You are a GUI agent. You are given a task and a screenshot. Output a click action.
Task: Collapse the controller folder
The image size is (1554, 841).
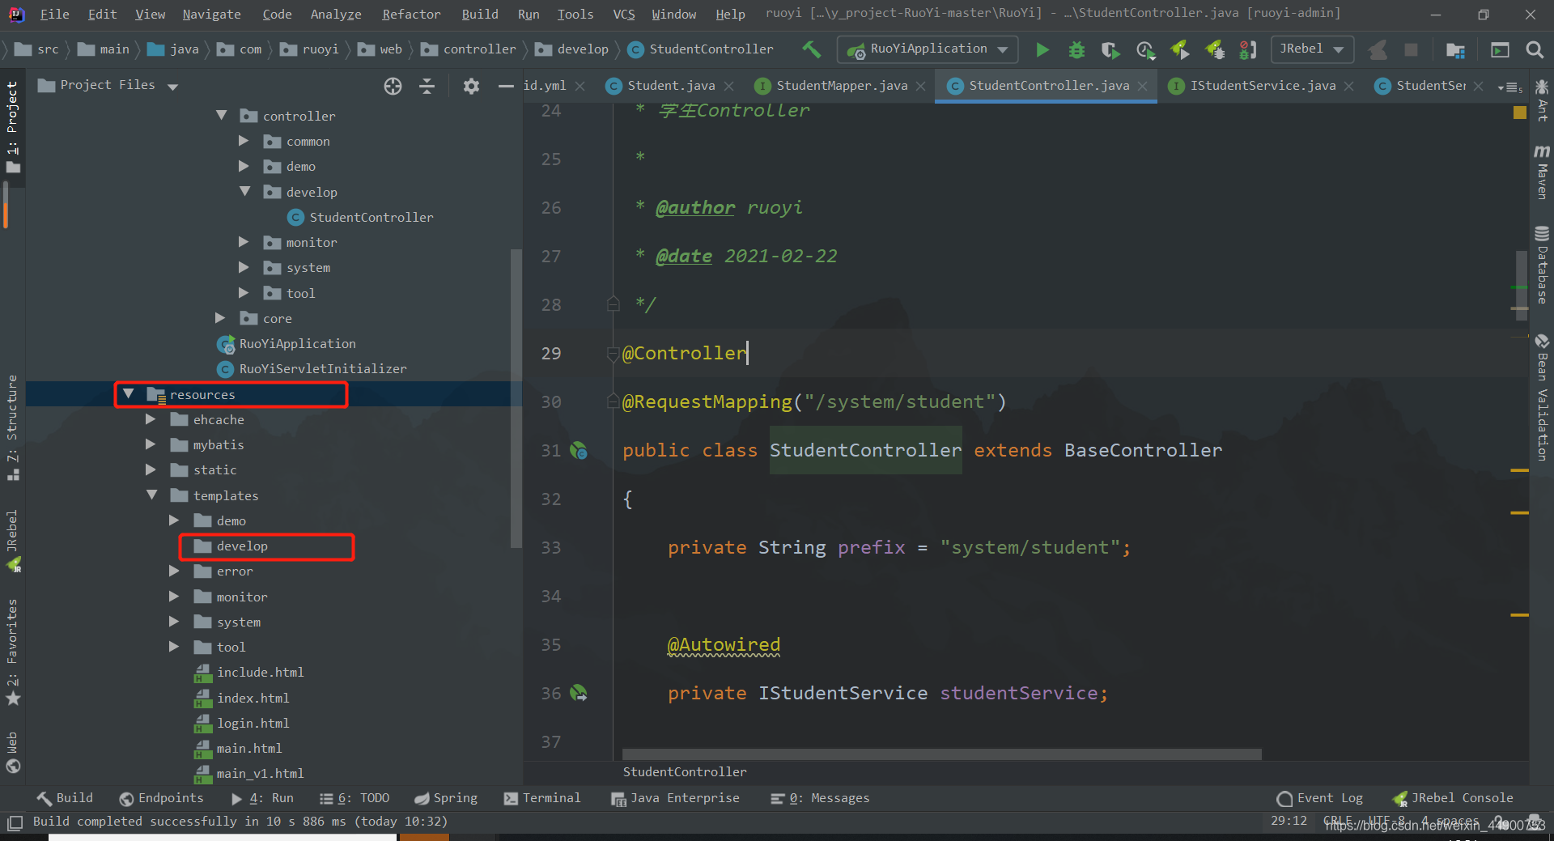tap(221, 116)
